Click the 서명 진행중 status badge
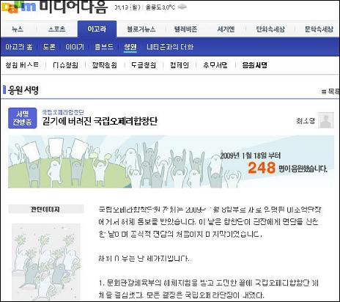Viewport: 340px width, 302px height. tap(23, 118)
